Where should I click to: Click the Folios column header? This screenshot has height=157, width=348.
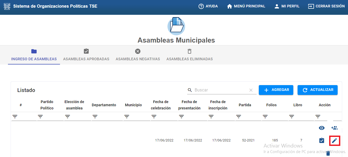click(272, 105)
